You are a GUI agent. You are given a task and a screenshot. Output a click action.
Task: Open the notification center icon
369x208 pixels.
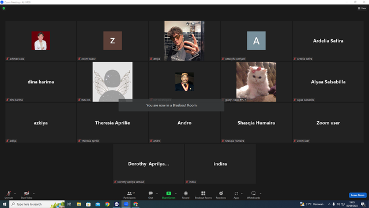(x=363, y=204)
